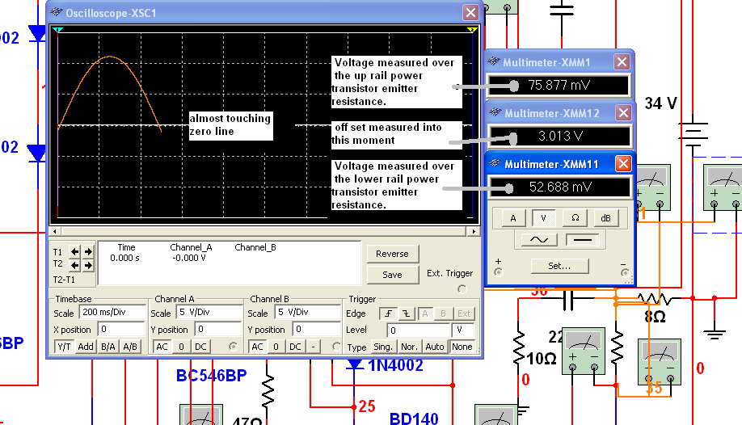Click the yellow T2 cursor marker
The image size is (742, 425).
pos(472,30)
